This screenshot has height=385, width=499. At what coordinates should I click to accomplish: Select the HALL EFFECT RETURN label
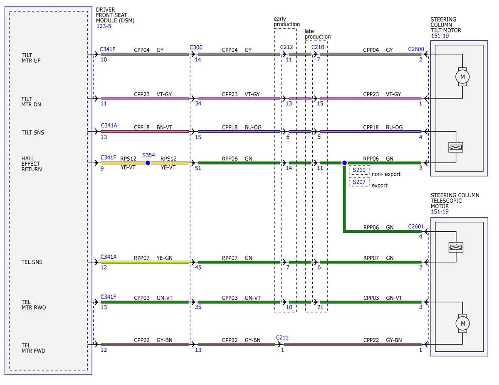tap(32, 164)
